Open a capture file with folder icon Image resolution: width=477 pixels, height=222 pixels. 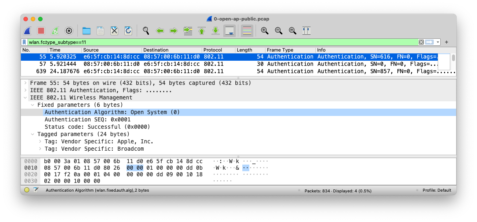pyautogui.click(x=87, y=31)
